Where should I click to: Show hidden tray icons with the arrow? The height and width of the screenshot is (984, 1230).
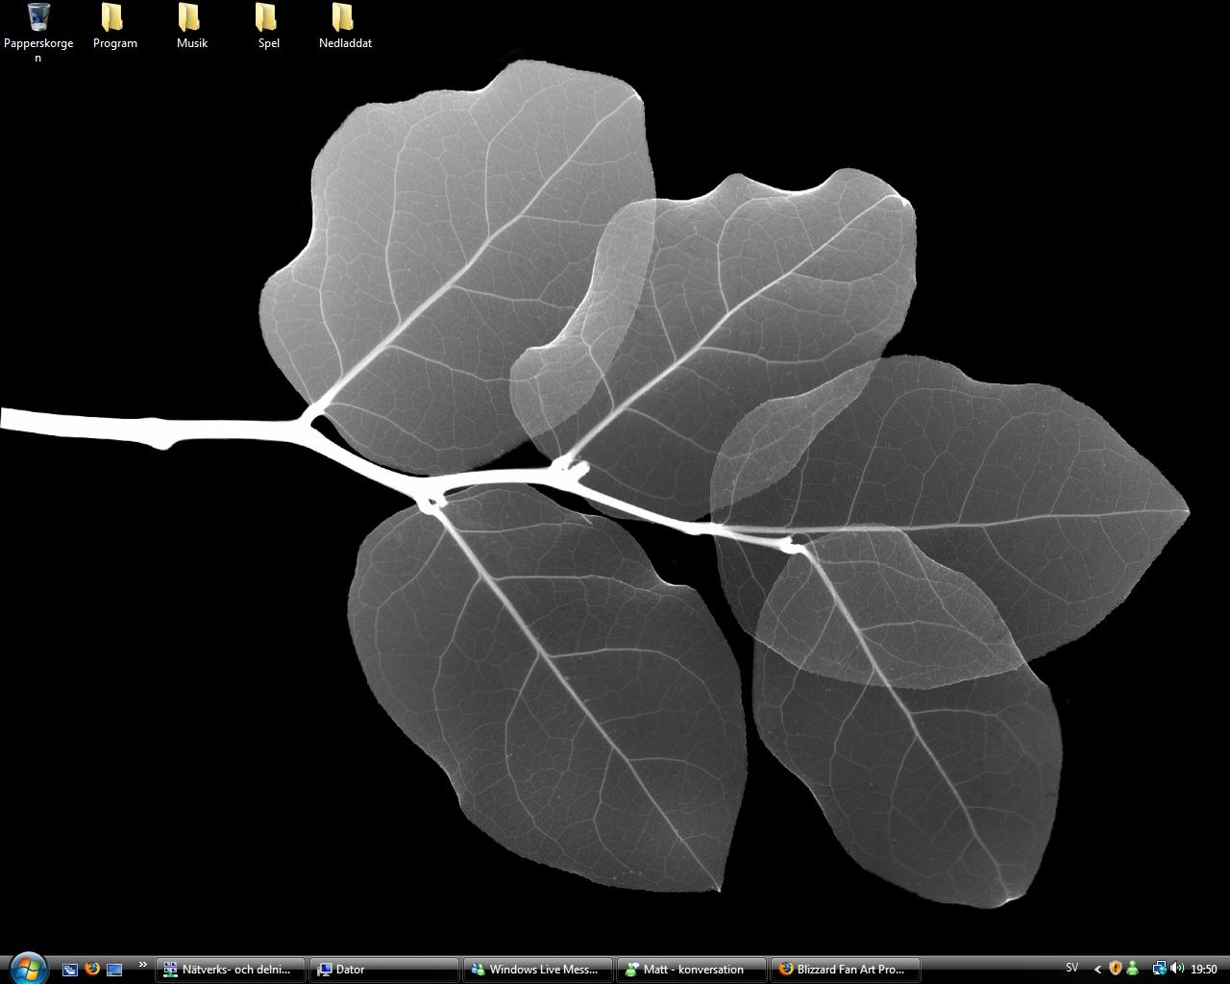tap(1097, 970)
